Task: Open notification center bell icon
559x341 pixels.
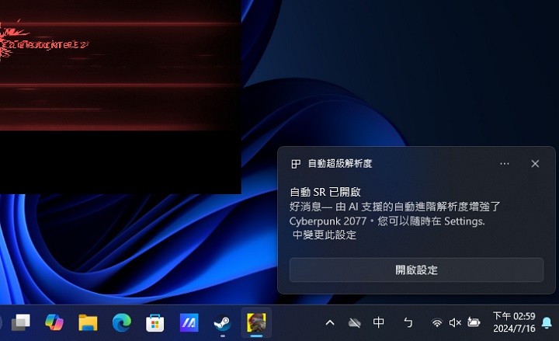Action: tap(547, 323)
